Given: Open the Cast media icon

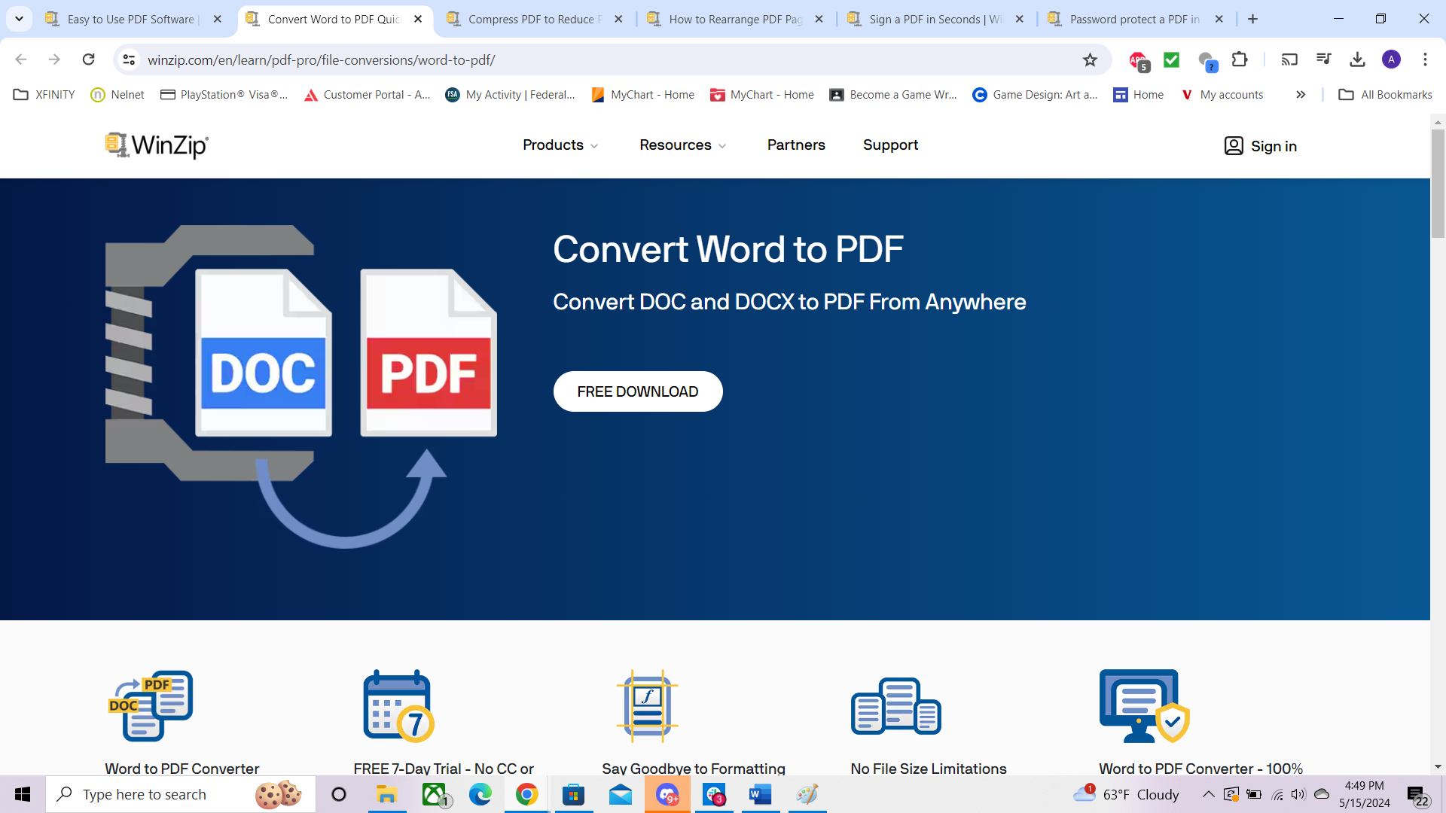Looking at the screenshot, I should pyautogui.click(x=1289, y=59).
